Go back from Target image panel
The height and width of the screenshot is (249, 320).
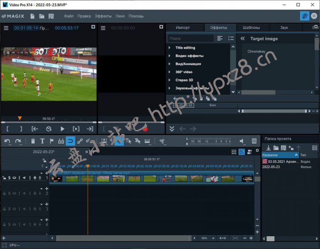(242, 38)
